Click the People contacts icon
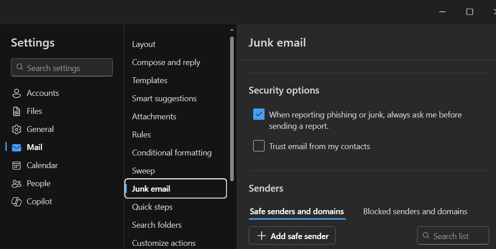Image resolution: width=496 pixels, height=249 pixels. [x=16, y=183]
